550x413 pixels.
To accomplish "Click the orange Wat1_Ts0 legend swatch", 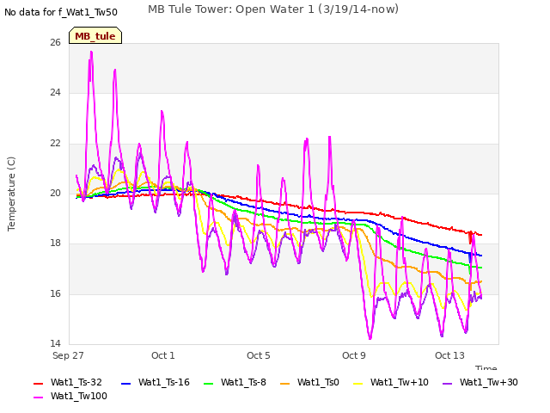I will [x=285, y=384].
